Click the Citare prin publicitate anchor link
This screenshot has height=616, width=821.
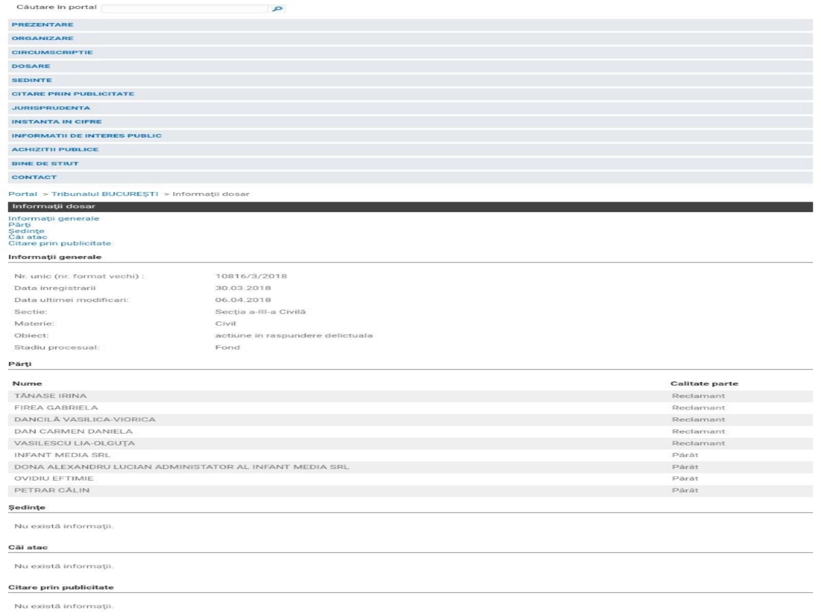pos(60,243)
